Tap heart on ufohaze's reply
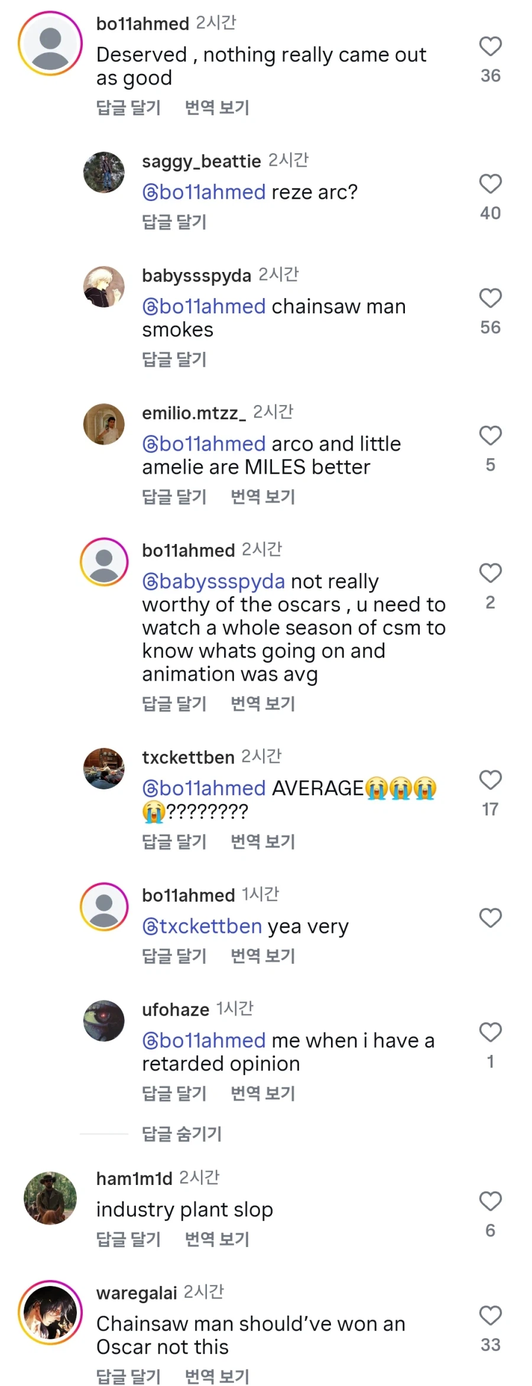The width and height of the screenshot is (532, 1386). [x=490, y=1032]
